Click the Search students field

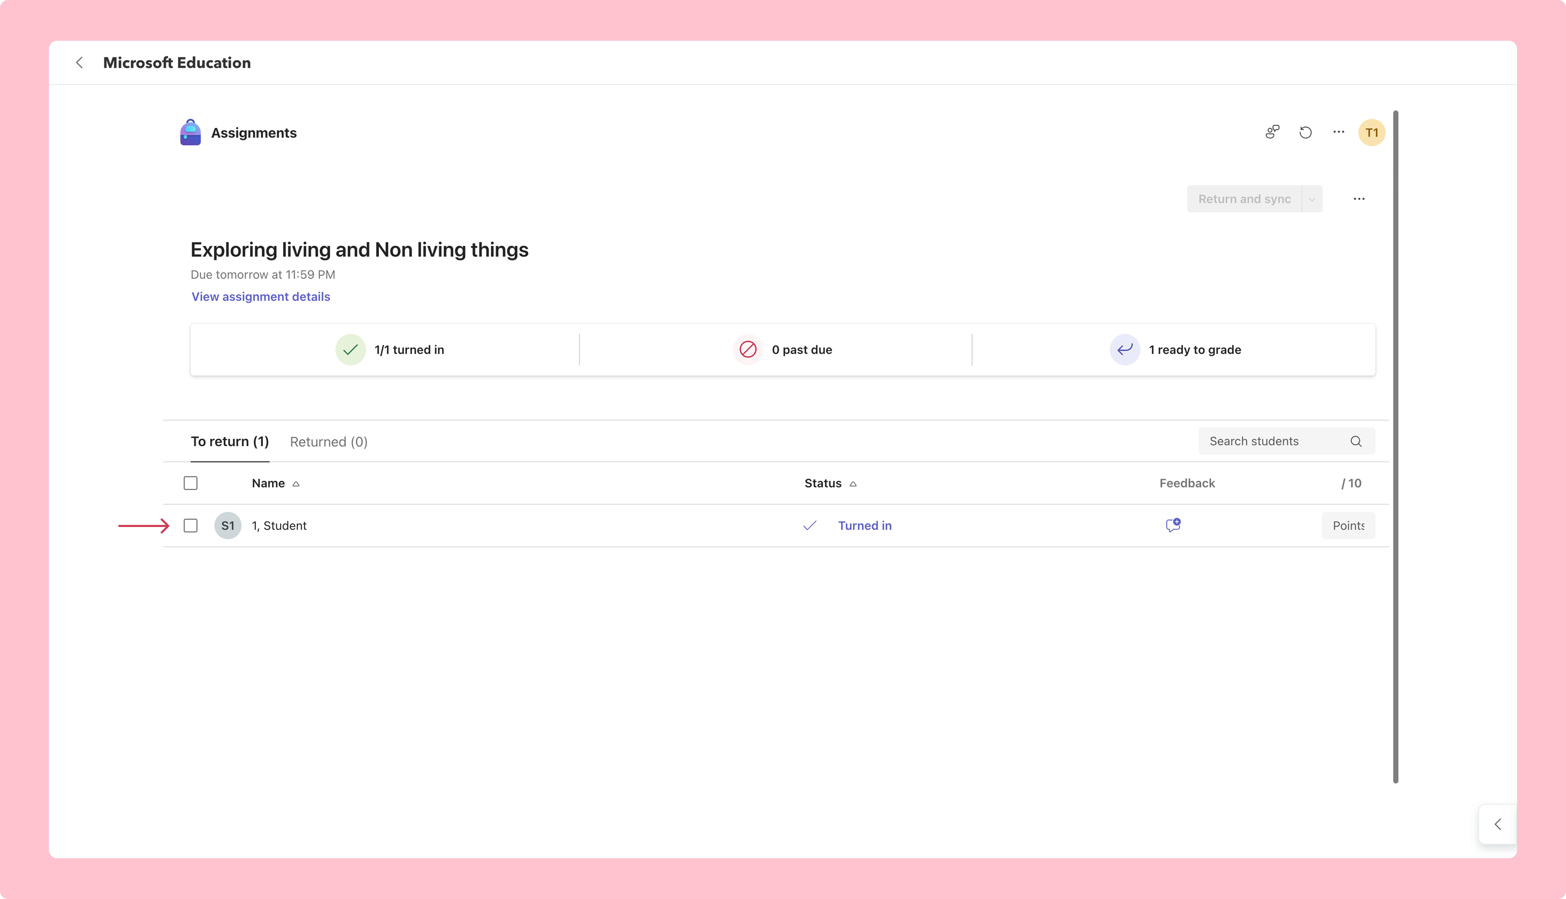(x=1287, y=441)
